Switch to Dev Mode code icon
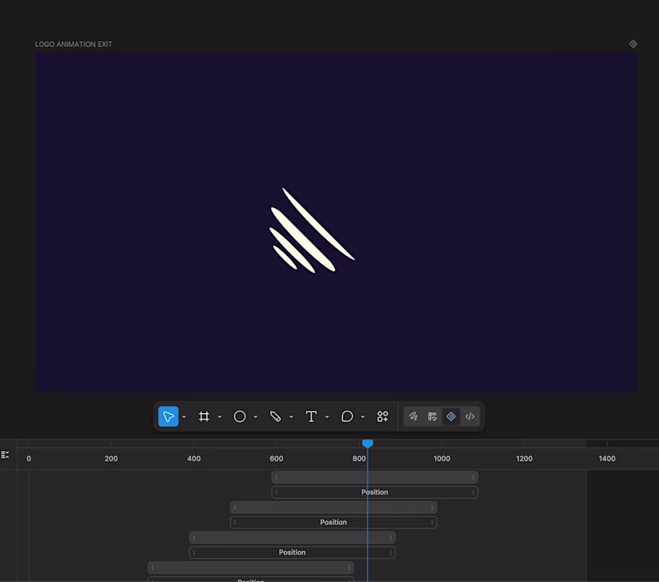This screenshot has height=582, width=659. coord(470,416)
